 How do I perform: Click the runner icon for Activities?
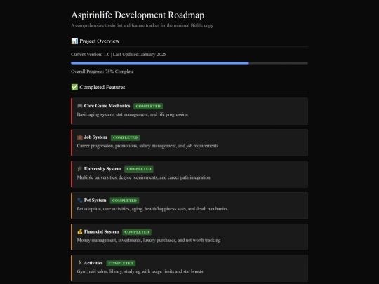[80, 263]
